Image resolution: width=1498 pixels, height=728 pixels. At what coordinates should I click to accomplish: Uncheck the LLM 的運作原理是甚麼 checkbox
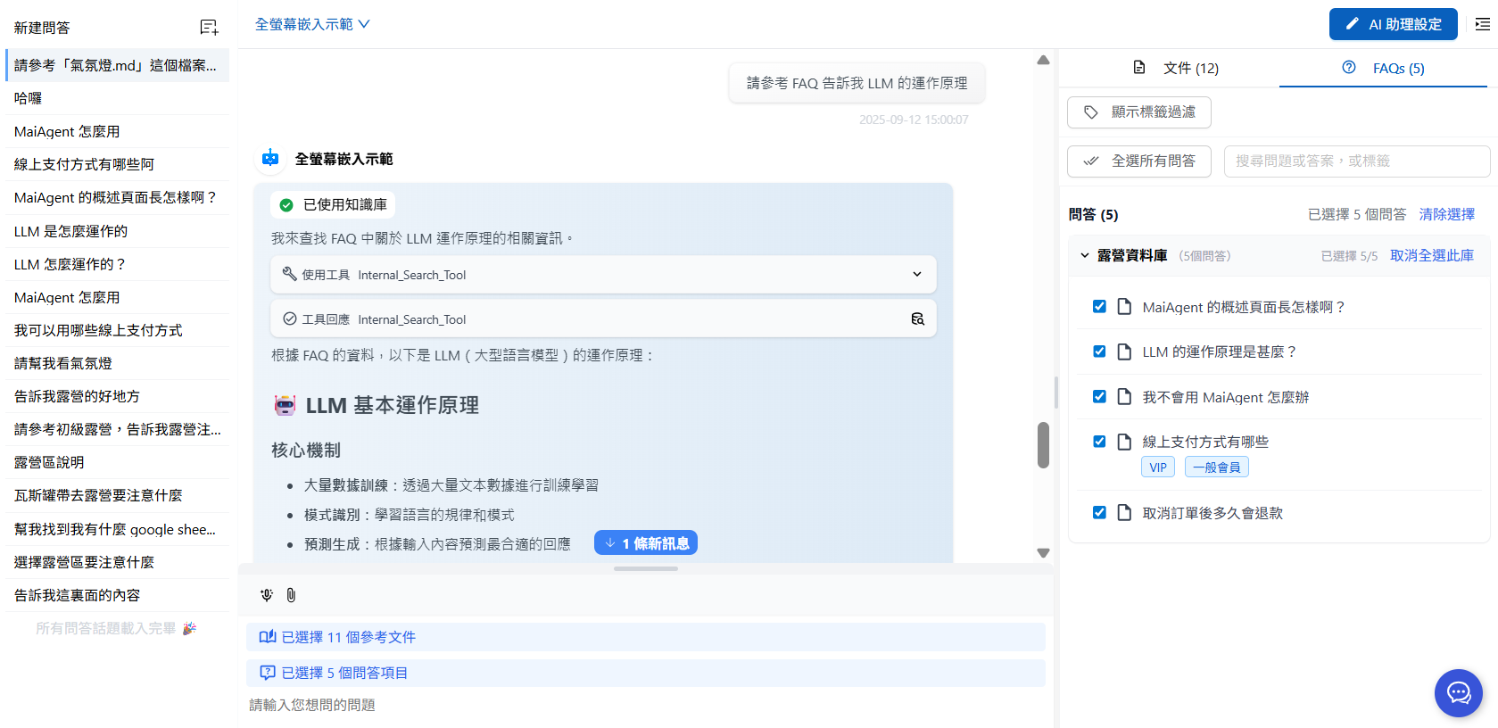[x=1099, y=352]
